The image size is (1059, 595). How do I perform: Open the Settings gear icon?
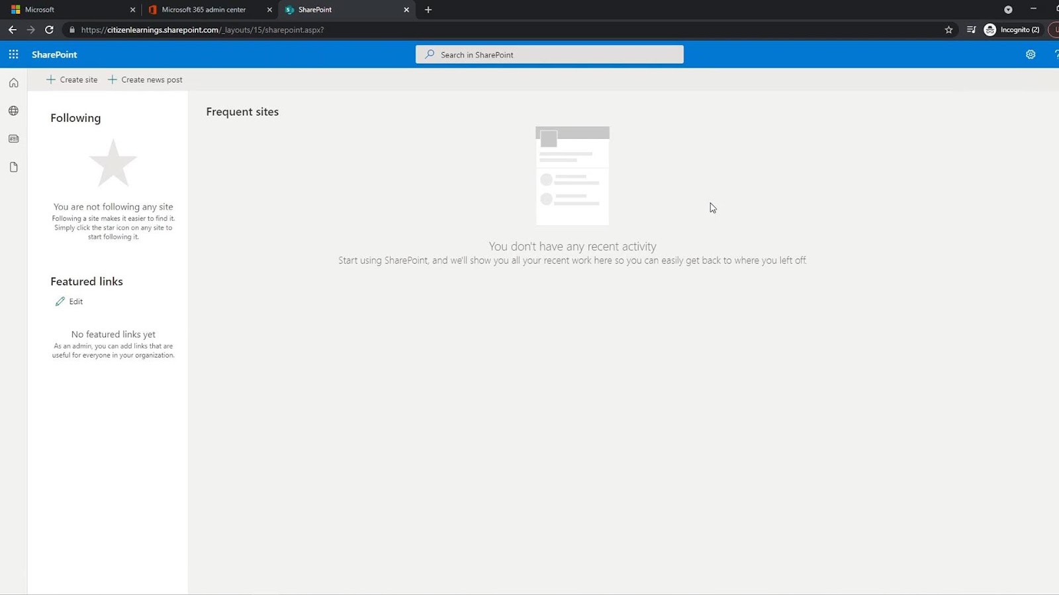[x=1031, y=54]
